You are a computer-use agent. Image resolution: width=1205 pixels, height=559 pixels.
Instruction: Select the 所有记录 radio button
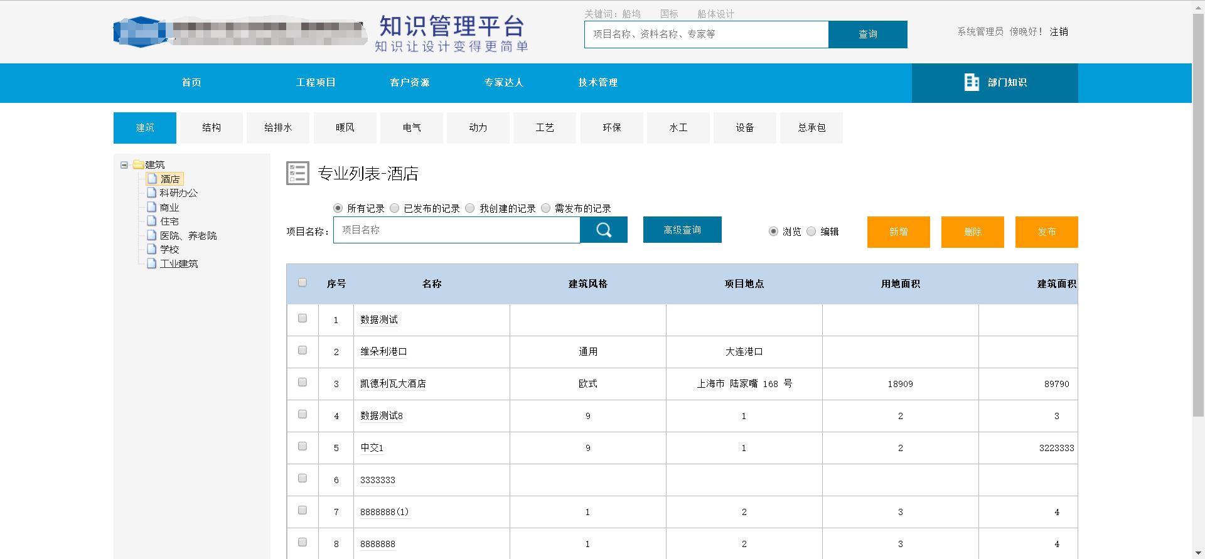click(x=338, y=208)
